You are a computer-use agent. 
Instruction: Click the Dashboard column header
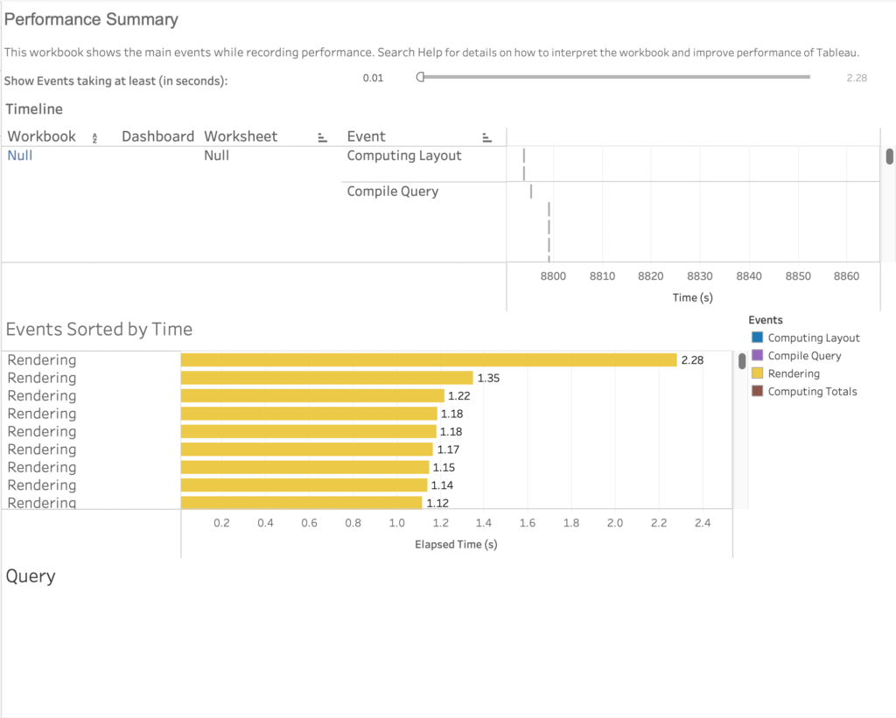click(x=157, y=136)
